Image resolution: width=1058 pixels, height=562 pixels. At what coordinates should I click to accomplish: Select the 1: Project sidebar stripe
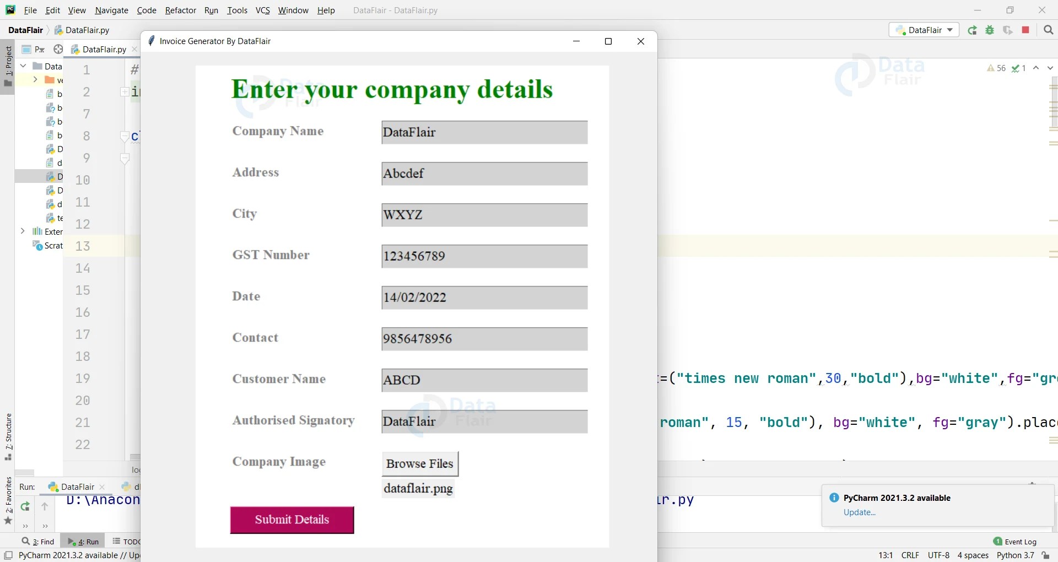(8, 61)
